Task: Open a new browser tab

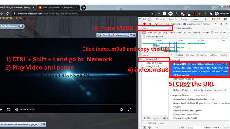Action: coord(84,7)
